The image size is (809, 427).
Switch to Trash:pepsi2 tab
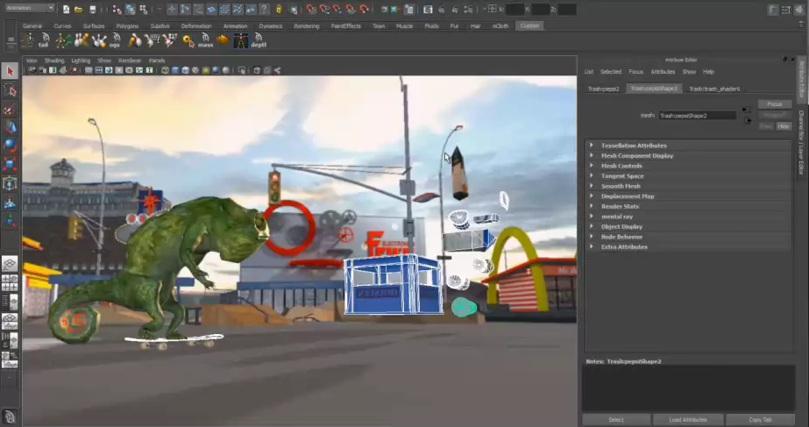click(x=603, y=89)
